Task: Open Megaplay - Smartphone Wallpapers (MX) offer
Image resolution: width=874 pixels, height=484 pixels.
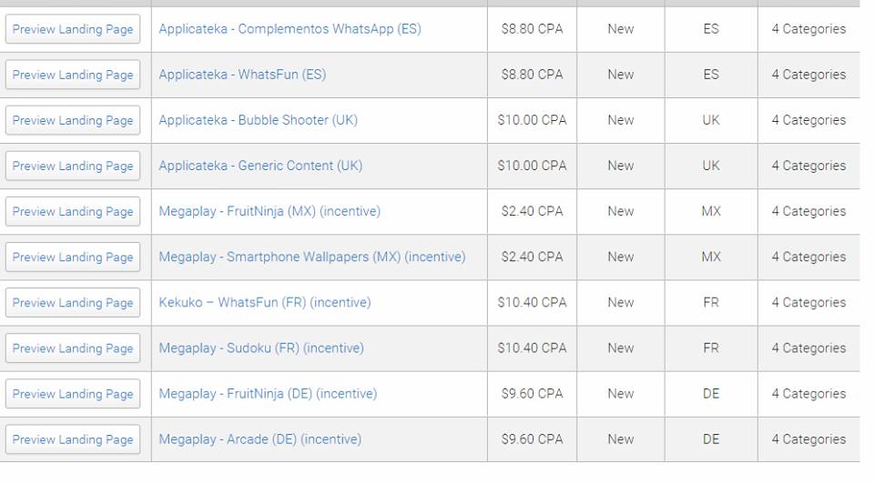Action: pos(312,257)
